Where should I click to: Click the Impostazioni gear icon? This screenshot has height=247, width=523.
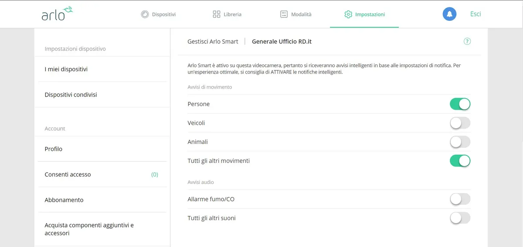[x=348, y=14]
